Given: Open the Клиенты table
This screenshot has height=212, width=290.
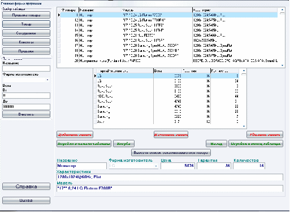Looking at the screenshot, I should pos(26,42).
